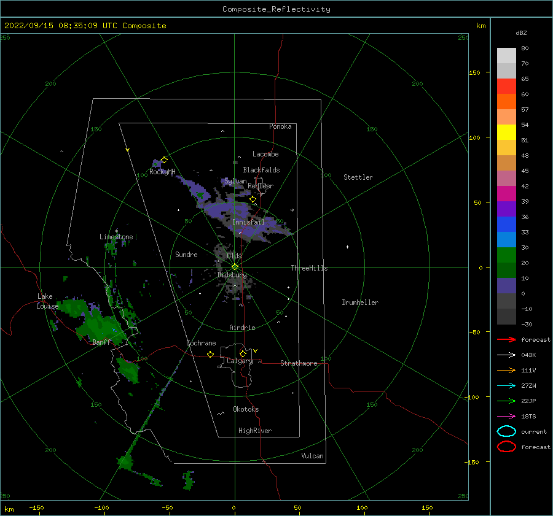Click the Vulcan label
Viewport: 553px width, 516px height.
point(312,456)
